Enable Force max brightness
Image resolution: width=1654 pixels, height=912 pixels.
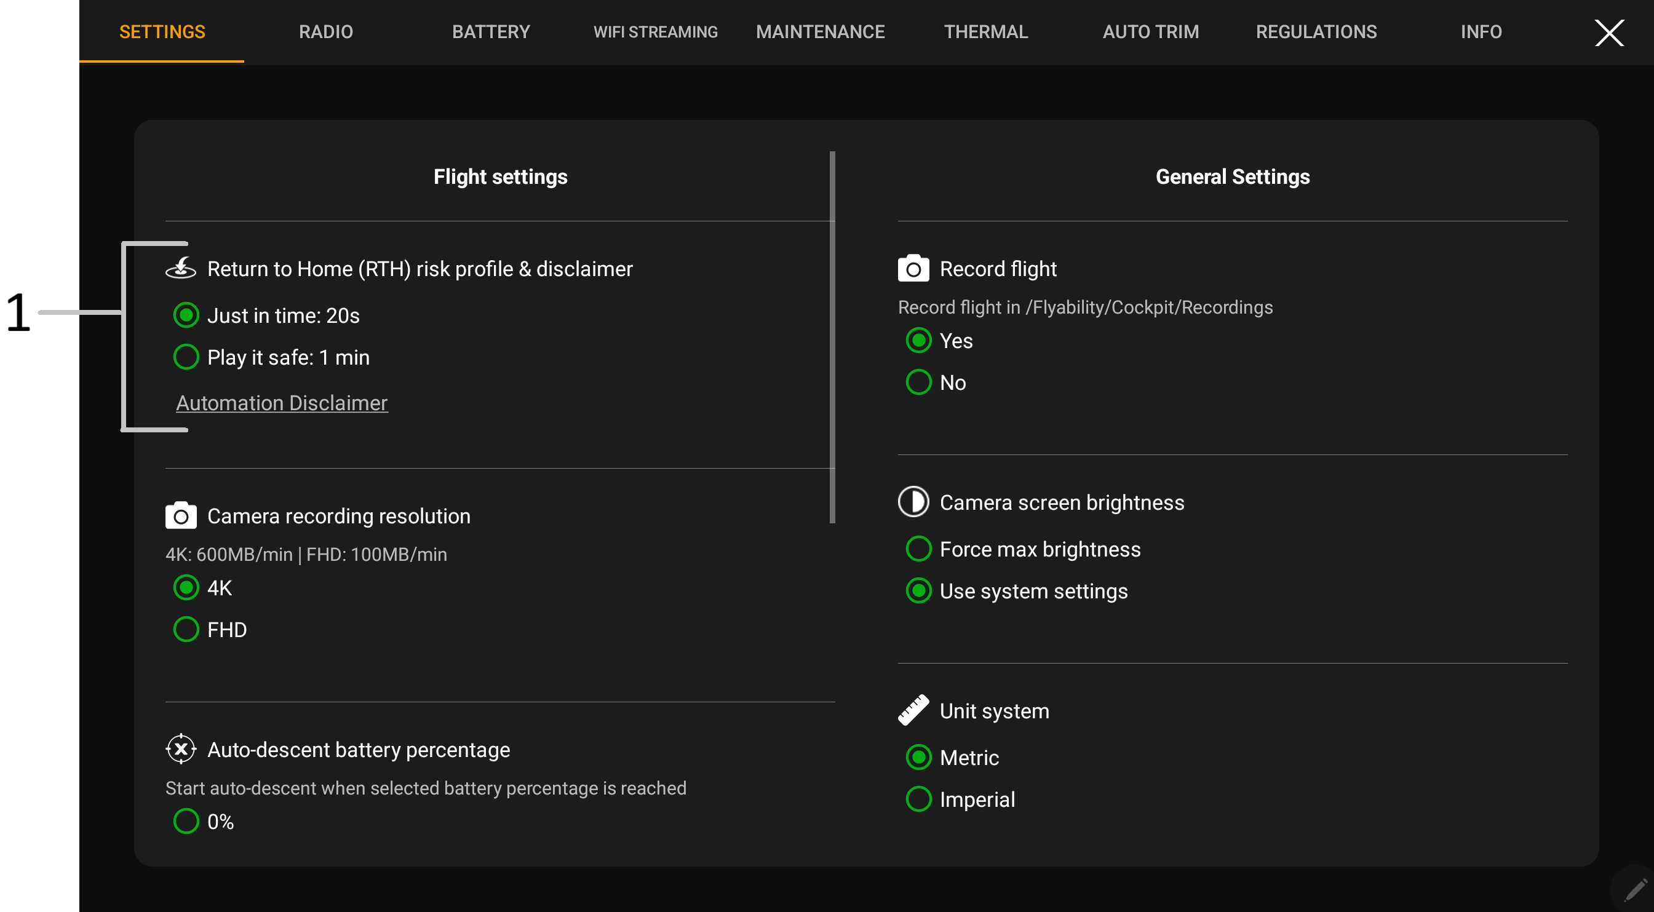918,549
